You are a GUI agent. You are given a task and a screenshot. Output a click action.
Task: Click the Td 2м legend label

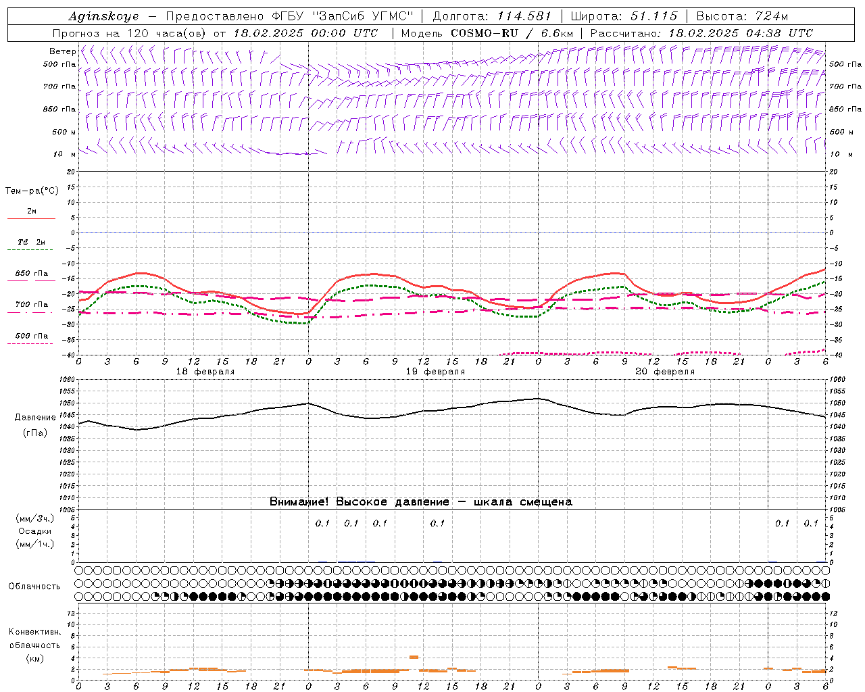[32, 242]
